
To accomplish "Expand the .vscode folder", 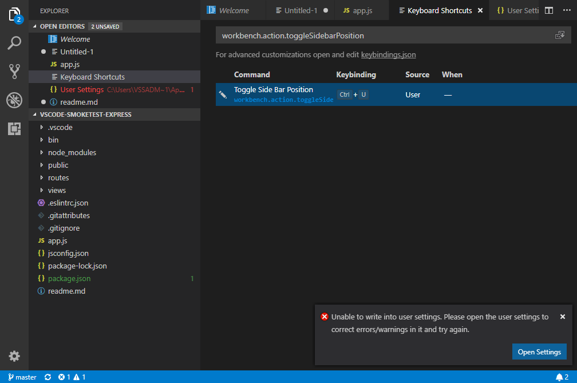I will (x=42, y=127).
